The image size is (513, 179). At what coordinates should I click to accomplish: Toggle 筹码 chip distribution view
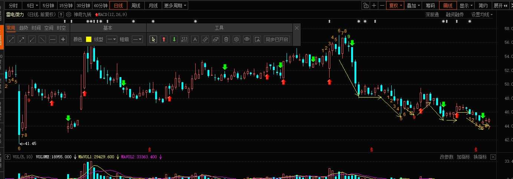point(430,6)
